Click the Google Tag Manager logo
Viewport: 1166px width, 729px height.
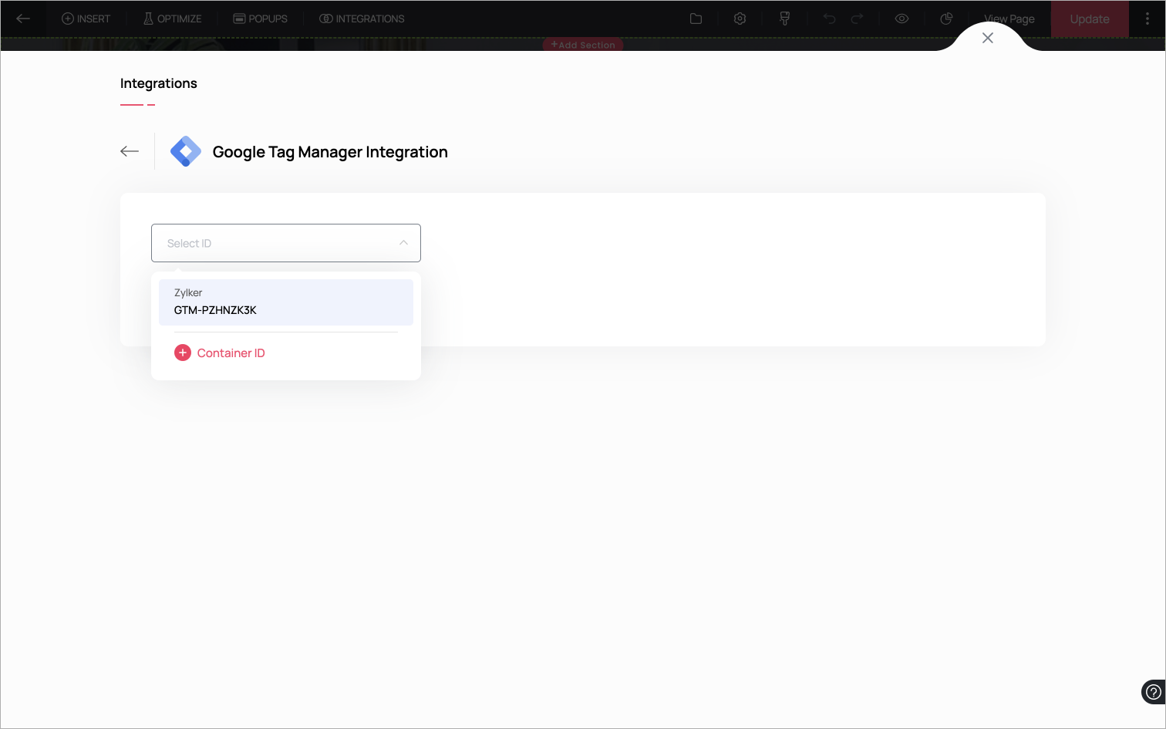point(186,151)
